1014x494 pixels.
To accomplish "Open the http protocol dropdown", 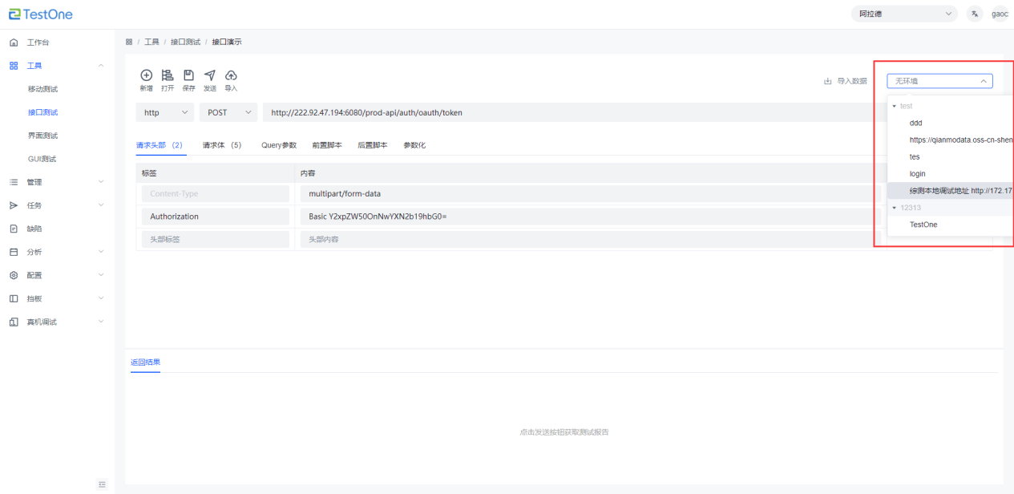I will click(x=164, y=112).
